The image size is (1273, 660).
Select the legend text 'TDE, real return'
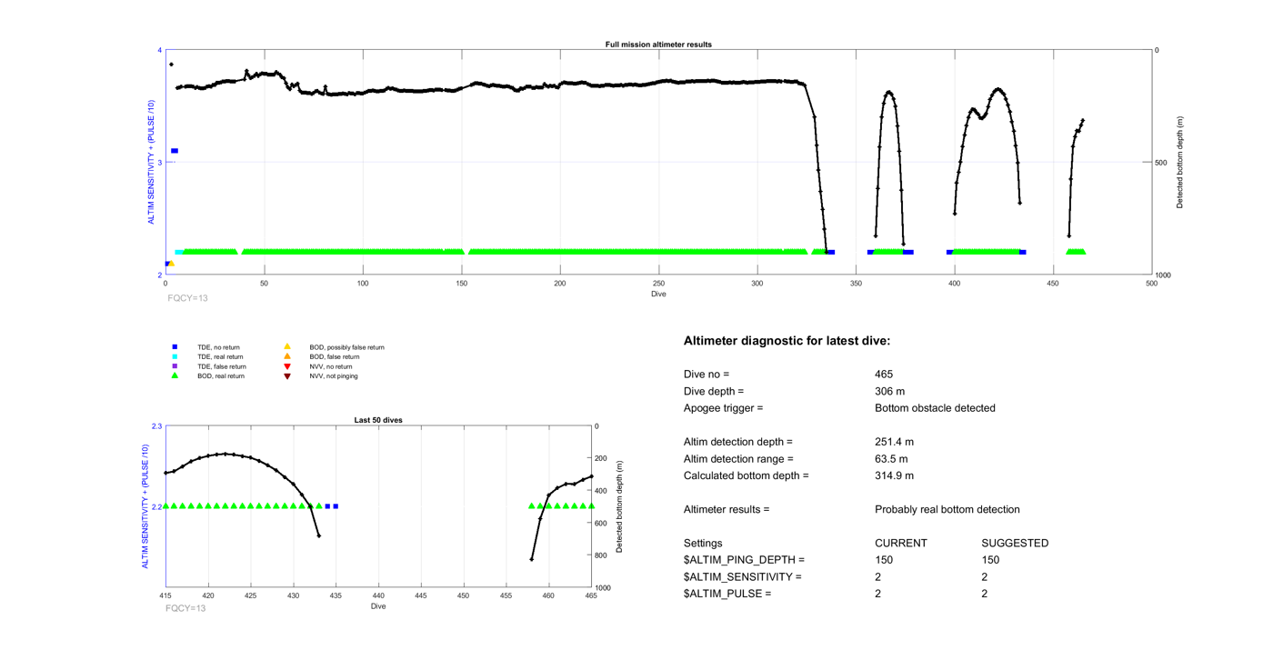click(220, 357)
